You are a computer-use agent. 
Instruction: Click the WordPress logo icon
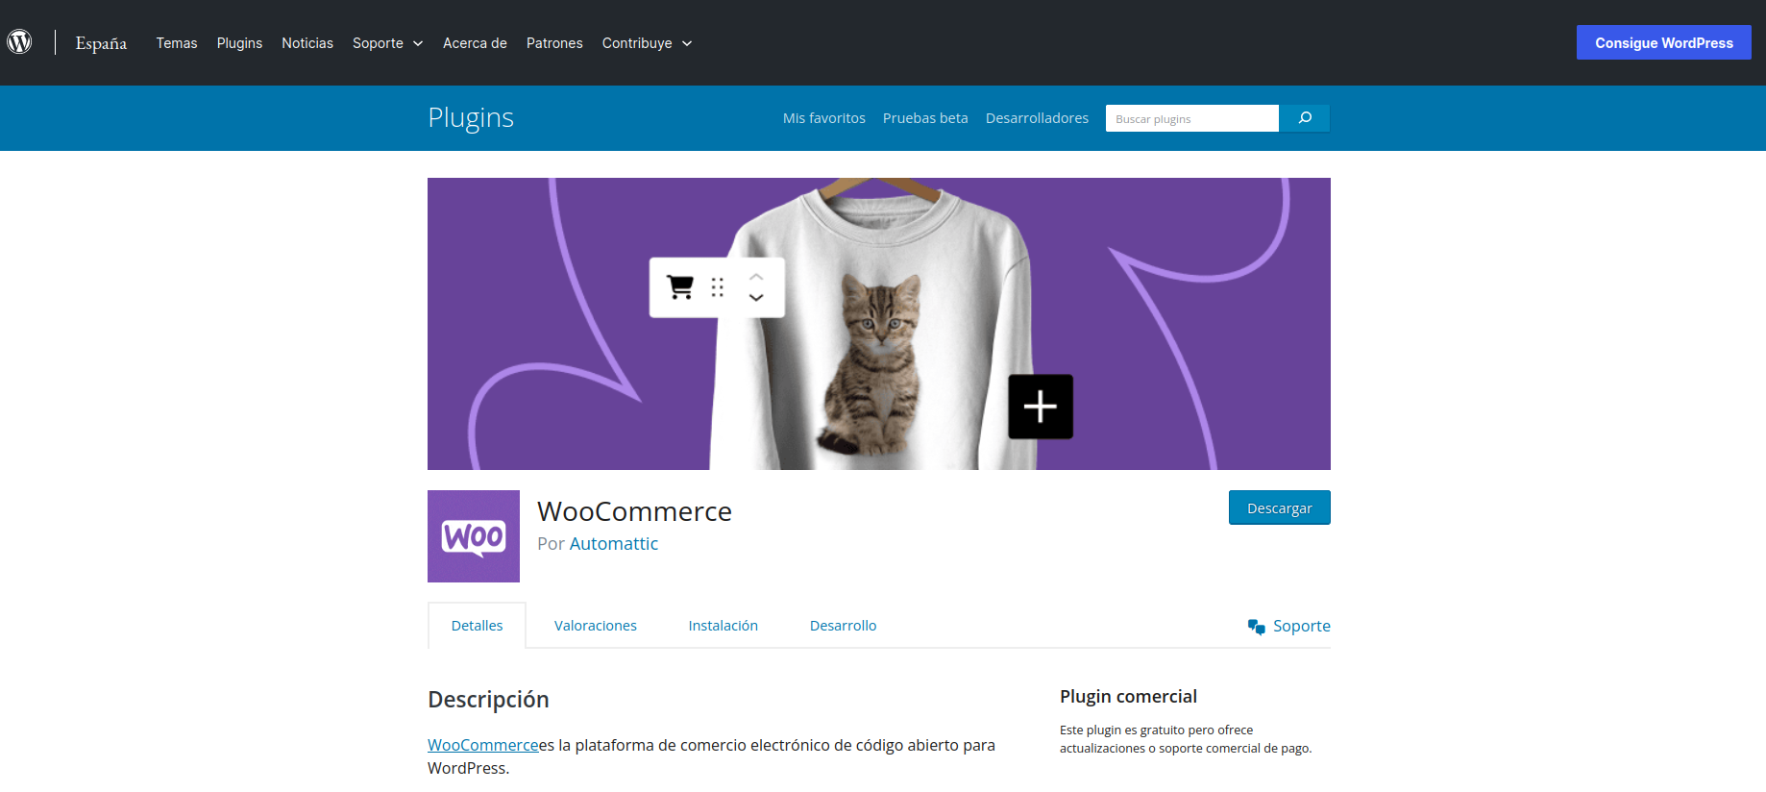[20, 41]
